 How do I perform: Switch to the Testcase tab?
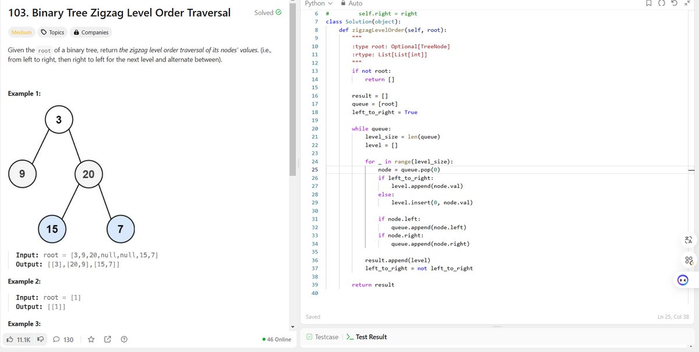tap(322, 337)
